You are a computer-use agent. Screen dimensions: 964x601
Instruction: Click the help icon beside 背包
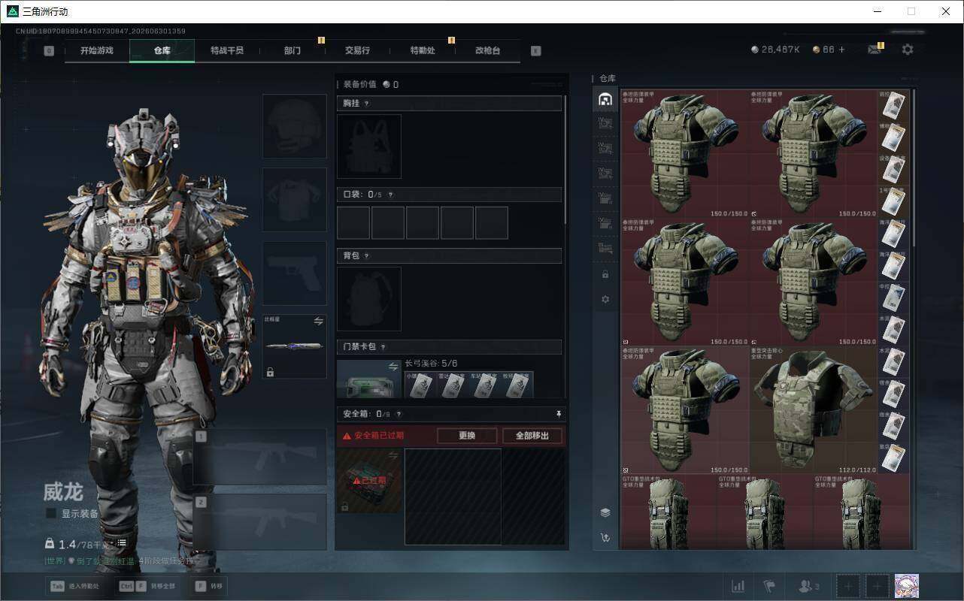(x=367, y=256)
